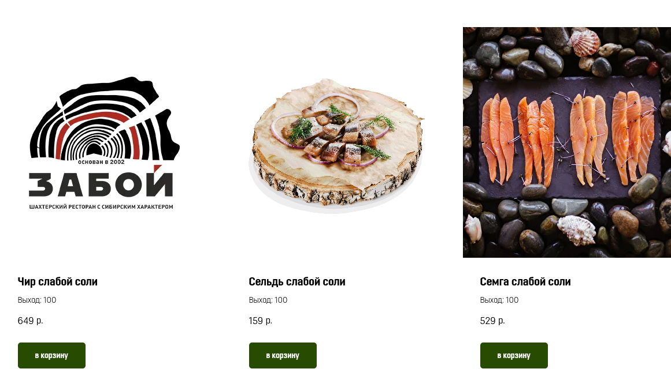Click Выход: 100 under Сельдь слабой соли
Image resolution: width=671 pixels, height=380 pixels.
point(268,300)
